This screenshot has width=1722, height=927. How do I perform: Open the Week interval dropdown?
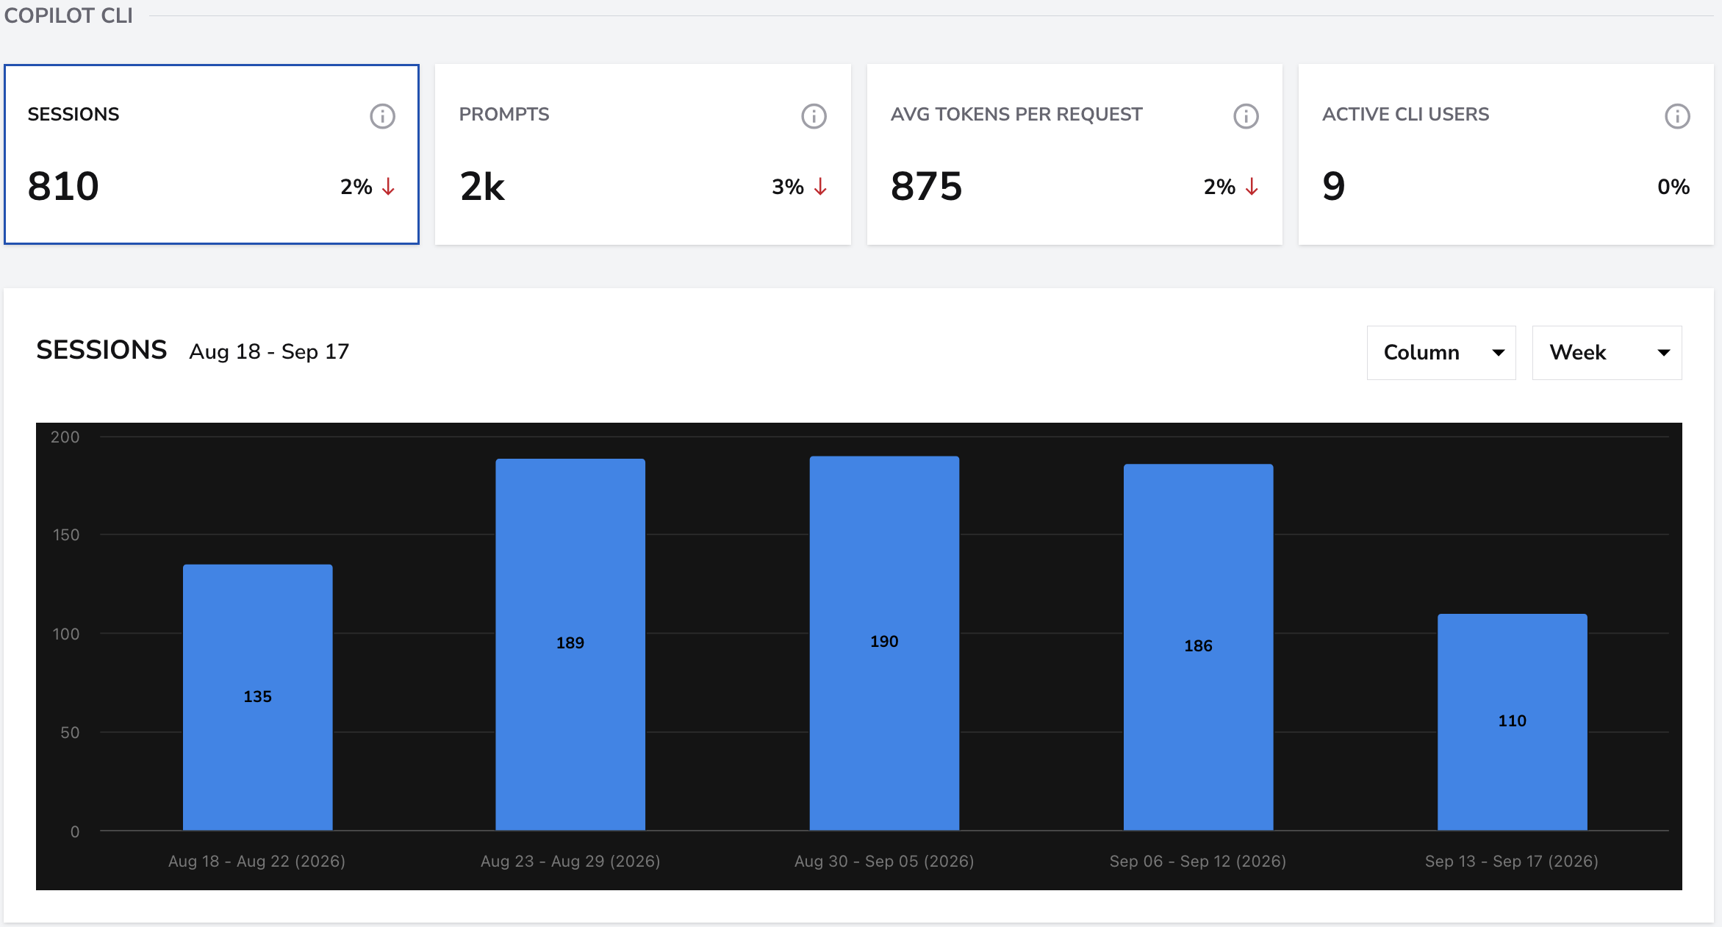1607,353
